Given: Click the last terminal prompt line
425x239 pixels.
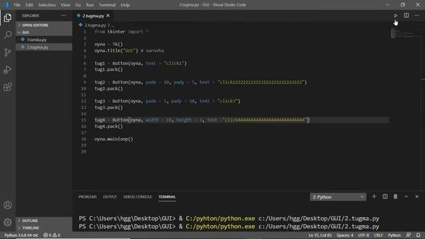Looking at the screenshot, I should pos(229,226).
